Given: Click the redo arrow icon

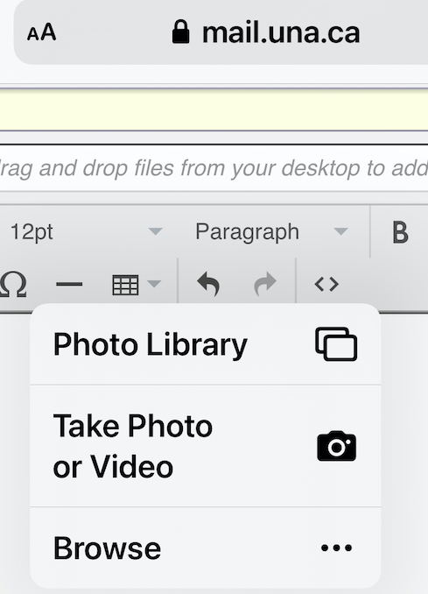Looking at the screenshot, I should click(x=265, y=284).
